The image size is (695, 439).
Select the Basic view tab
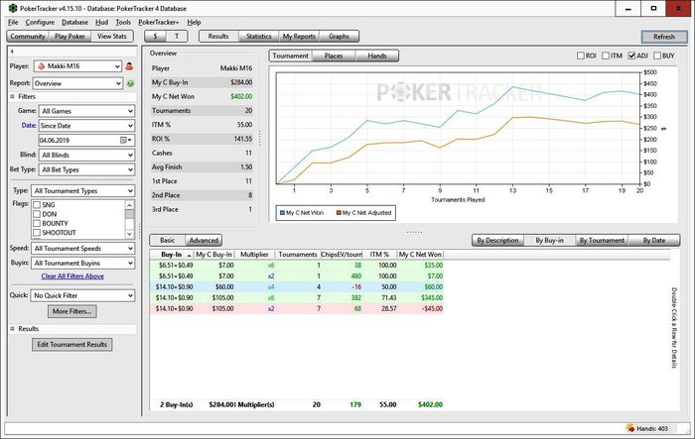point(167,240)
